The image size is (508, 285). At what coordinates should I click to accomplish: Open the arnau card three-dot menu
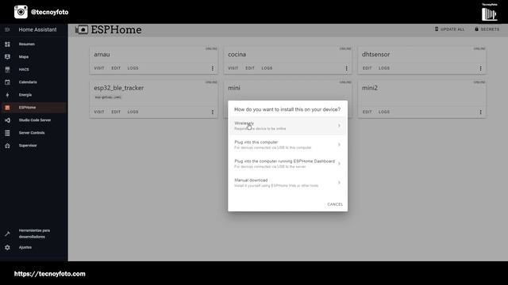click(x=213, y=68)
